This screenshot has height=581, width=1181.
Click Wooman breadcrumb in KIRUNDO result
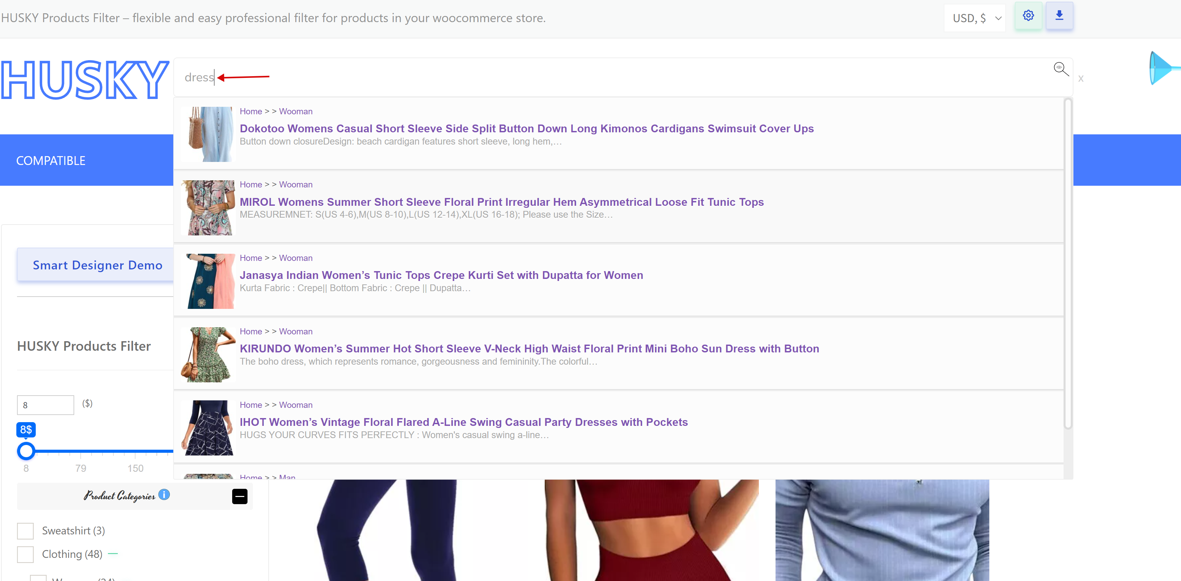click(x=296, y=331)
